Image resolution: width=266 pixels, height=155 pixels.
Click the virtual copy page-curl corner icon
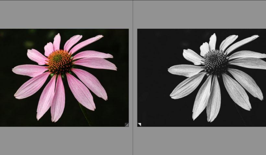pos(139,124)
